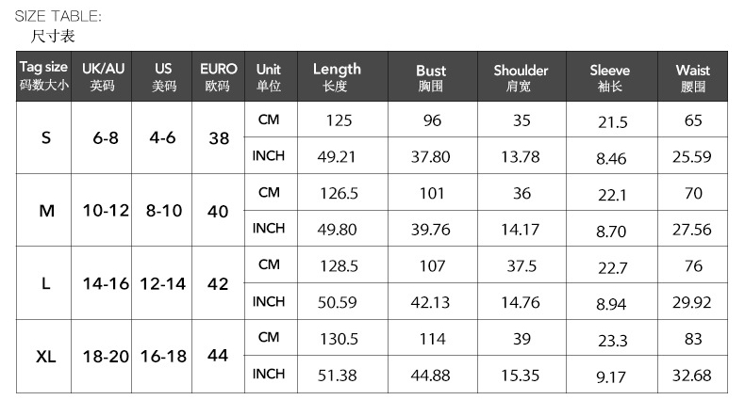Select the S tag size cell

[x=46, y=137]
